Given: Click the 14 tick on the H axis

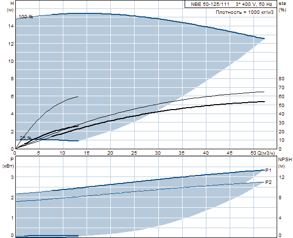Looking at the screenshot, I should click(11, 26).
